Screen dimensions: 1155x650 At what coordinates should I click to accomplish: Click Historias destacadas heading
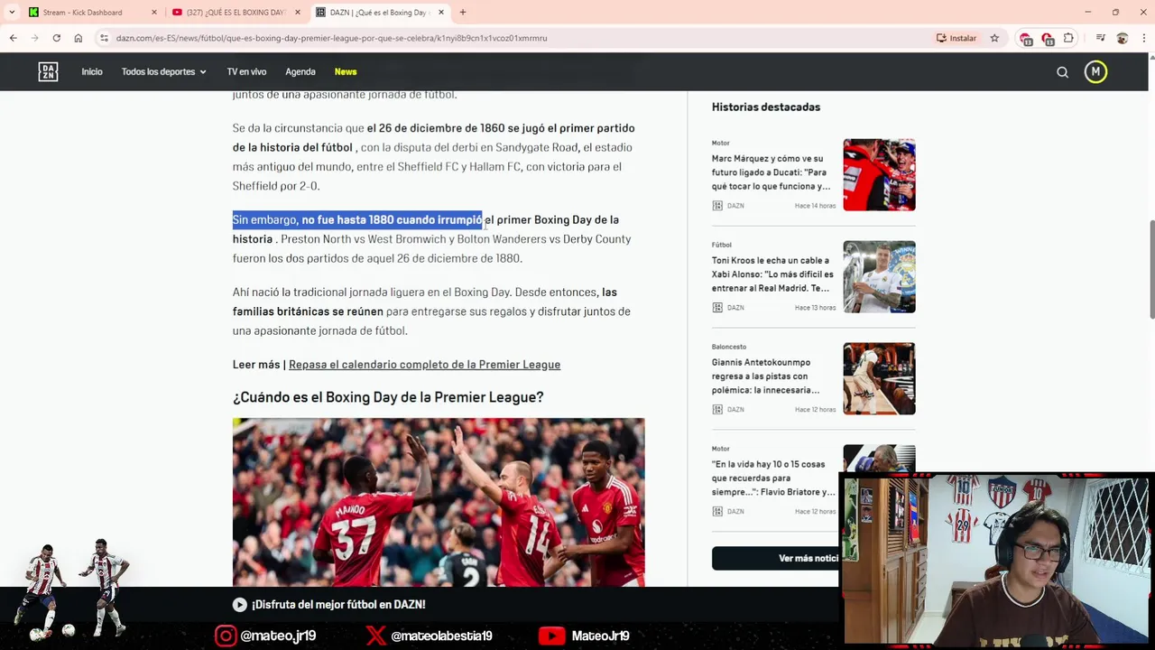point(766,107)
